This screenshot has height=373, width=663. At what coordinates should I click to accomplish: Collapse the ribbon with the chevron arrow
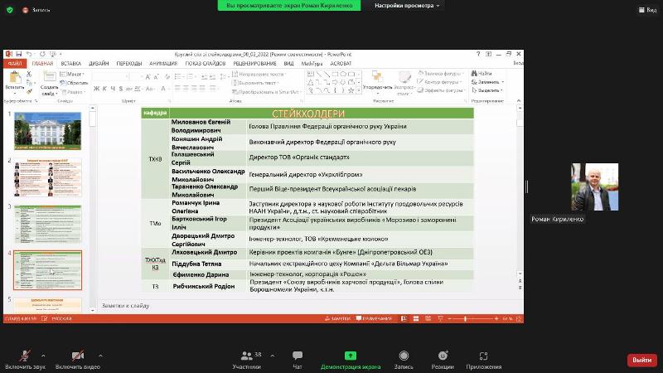(519, 100)
